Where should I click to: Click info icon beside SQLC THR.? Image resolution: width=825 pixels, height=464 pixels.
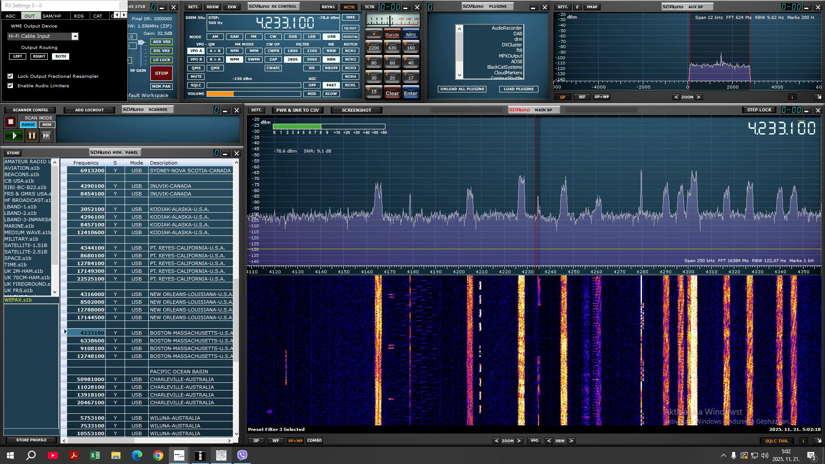[x=803, y=441]
